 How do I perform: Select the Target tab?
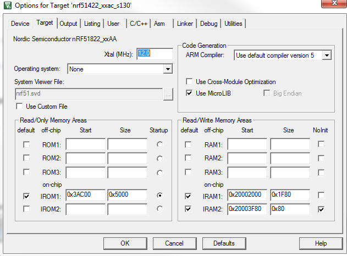click(45, 23)
